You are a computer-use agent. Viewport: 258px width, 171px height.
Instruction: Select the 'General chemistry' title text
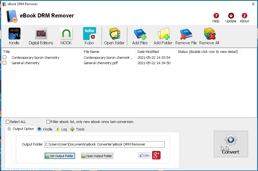coord(26,63)
